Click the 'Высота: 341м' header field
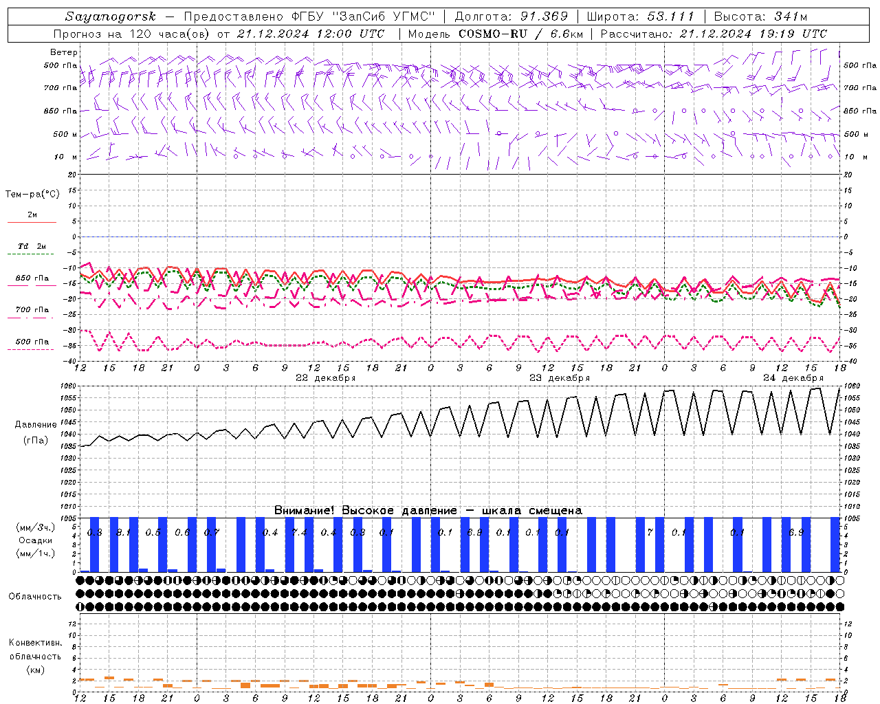 click(x=760, y=16)
